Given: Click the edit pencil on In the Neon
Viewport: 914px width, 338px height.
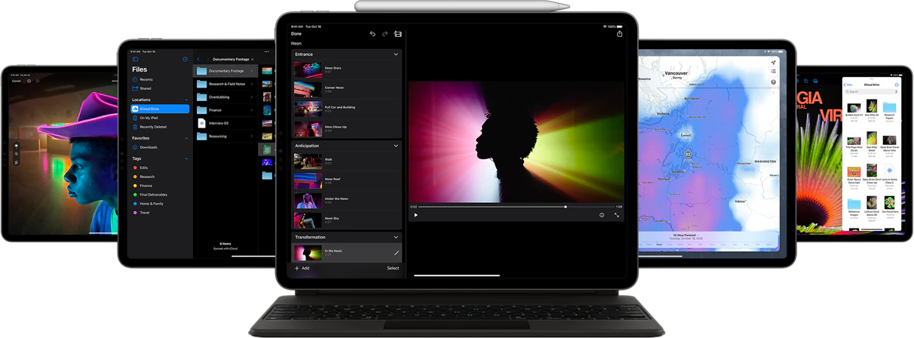Looking at the screenshot, I should click(x=396, y=253).
